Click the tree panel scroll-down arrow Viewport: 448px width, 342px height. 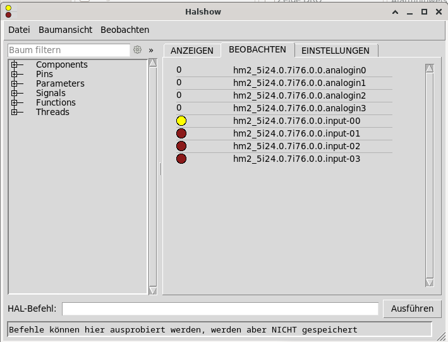[x=153, y=291]
